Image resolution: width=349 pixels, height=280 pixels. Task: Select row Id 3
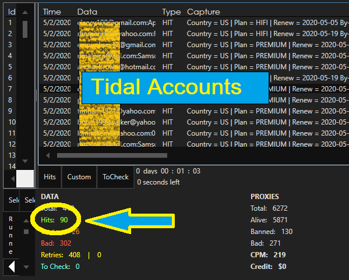click(10, 45)
